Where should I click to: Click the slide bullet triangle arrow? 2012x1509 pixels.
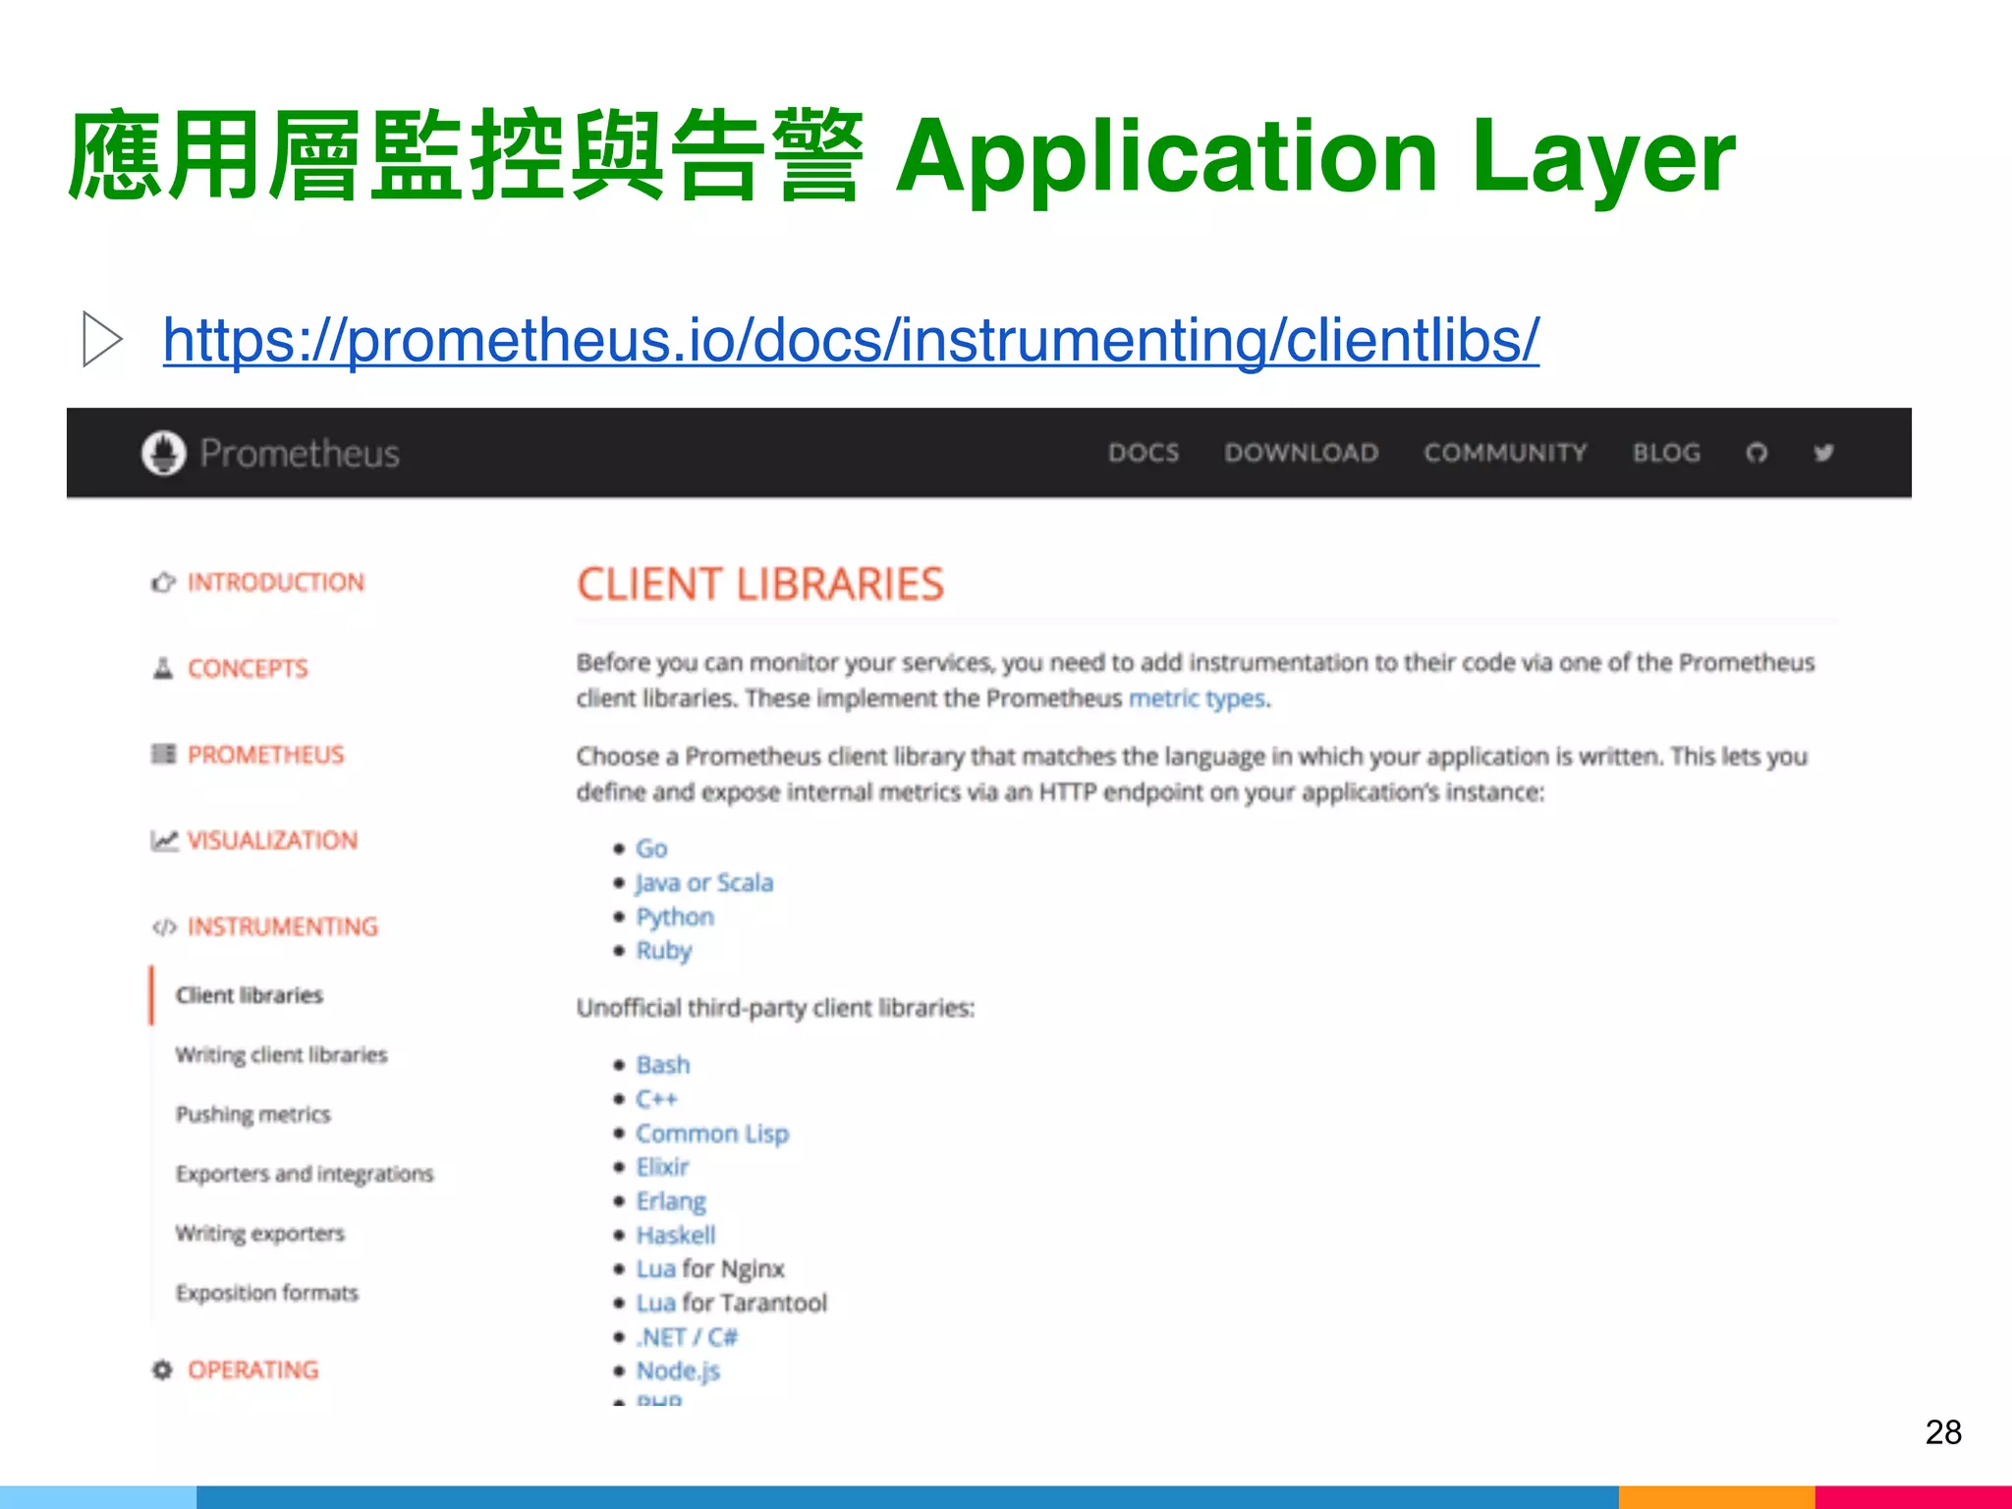click(x=102, y=339)
